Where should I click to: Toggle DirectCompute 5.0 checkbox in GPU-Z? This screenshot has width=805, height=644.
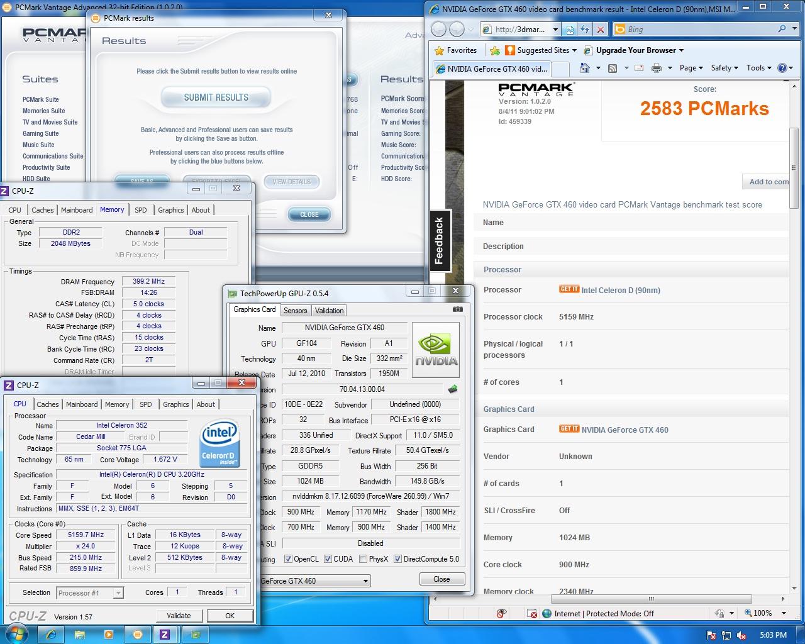(x=397, y=559)
